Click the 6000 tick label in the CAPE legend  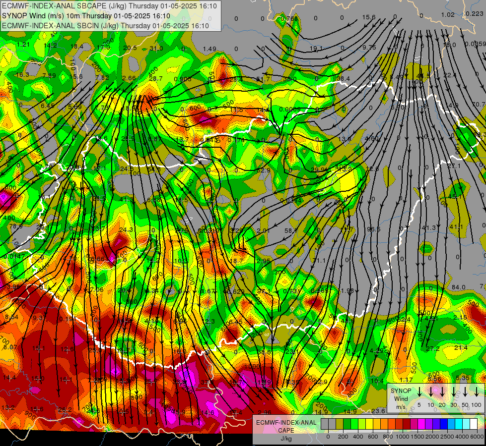click(x=478, y=437)
